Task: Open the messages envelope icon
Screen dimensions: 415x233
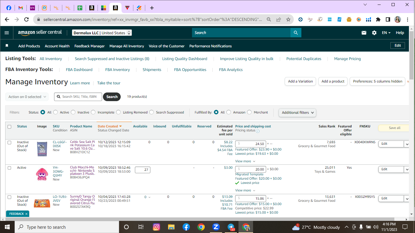Action: coord(364,33)
